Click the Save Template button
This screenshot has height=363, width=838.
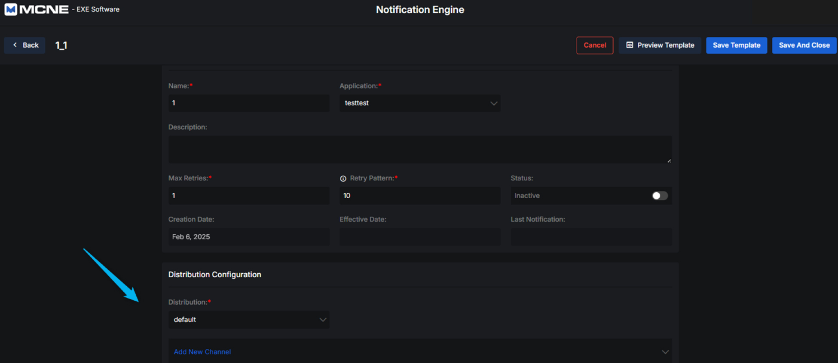(x=736, y=45)
